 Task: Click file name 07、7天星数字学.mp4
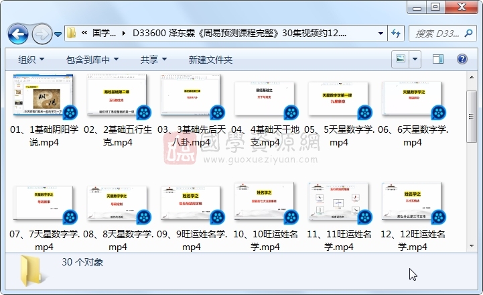click(44, 241)
